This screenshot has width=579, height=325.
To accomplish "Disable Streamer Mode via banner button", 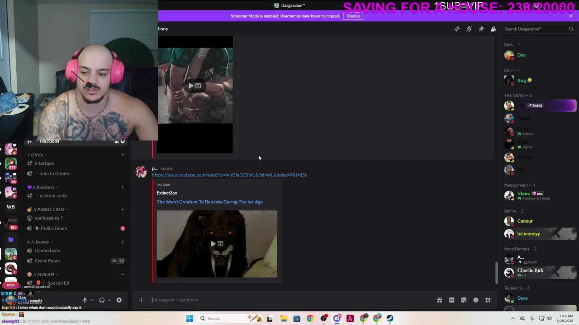I will coord(353,16).
